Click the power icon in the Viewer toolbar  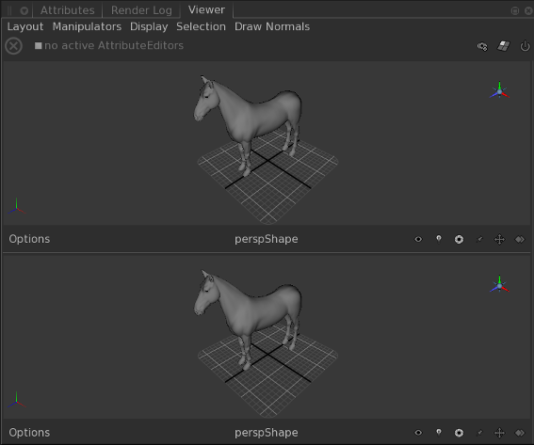point(525,46)
